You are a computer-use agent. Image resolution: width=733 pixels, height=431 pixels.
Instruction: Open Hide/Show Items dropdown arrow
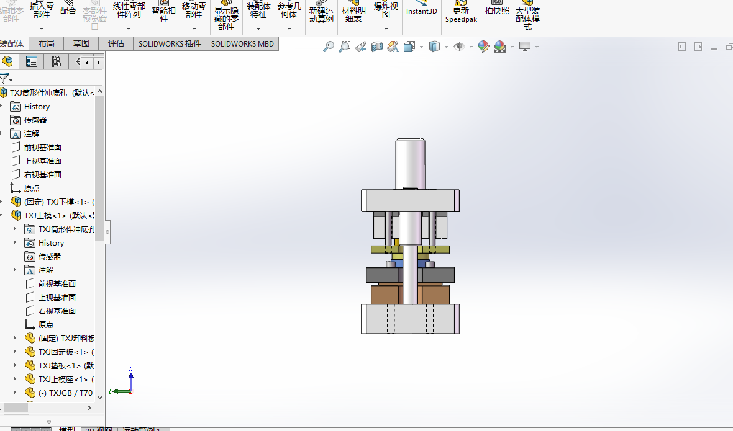471,47
